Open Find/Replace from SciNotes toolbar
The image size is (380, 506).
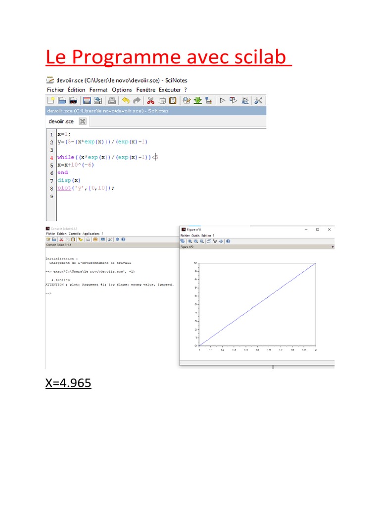[187, 100]
